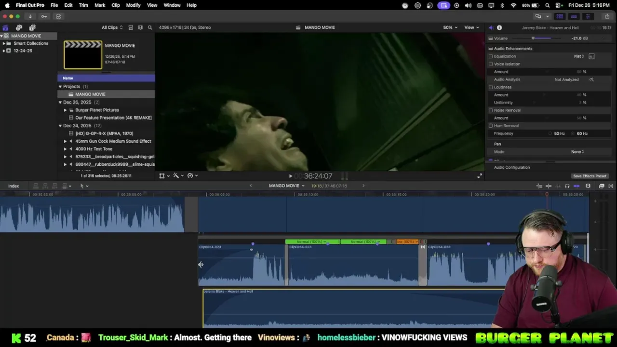Screen dimensions: 617x347
Task: Click the Name column header
Action: pos(106,78)
